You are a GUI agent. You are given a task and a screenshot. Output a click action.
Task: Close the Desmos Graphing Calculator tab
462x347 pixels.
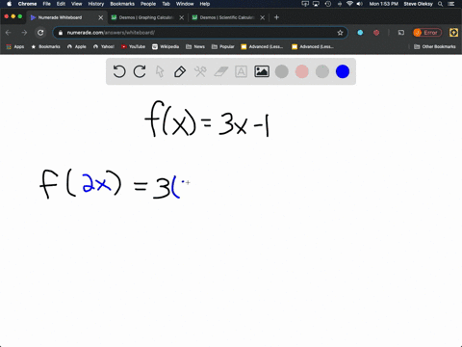point(182,17)
